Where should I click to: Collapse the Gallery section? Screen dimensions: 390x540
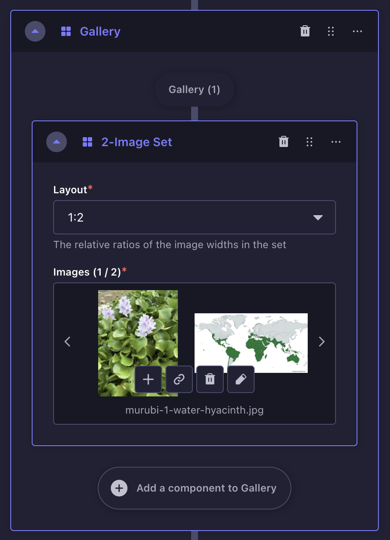tap(35, 31)
